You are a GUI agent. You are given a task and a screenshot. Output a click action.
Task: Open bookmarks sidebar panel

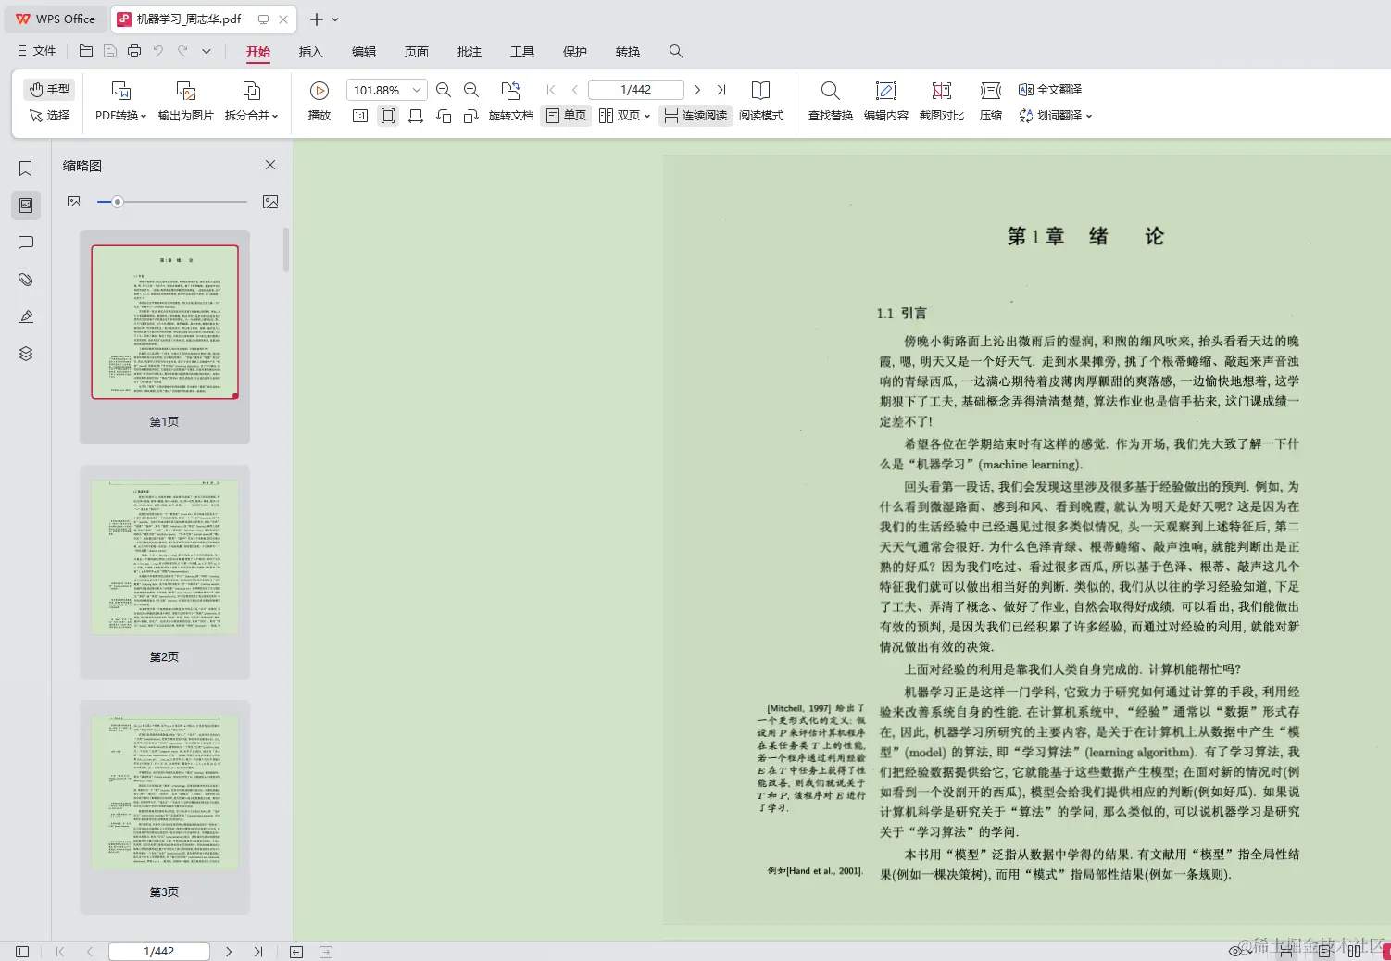click(x=26, y=168)
